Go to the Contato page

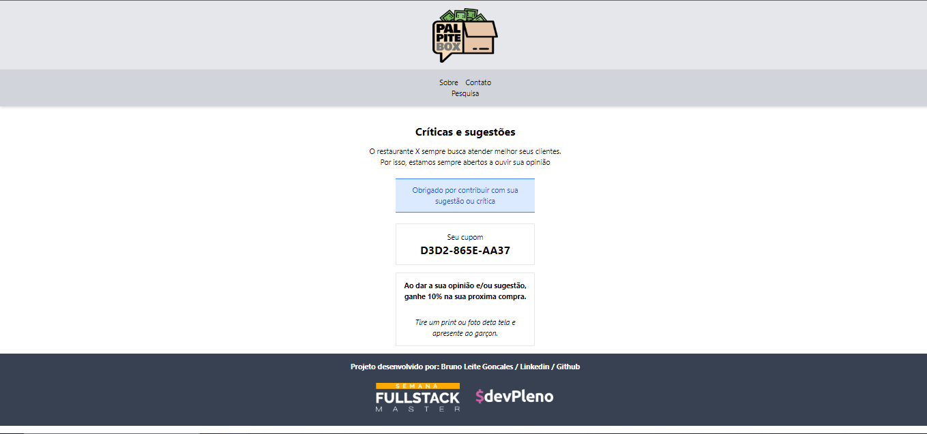click(x=478, y=82)
